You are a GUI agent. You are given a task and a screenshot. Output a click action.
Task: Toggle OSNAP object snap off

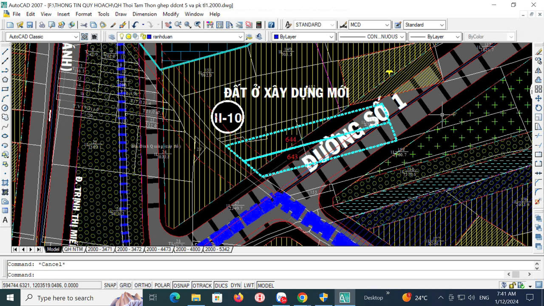[181, 286]
